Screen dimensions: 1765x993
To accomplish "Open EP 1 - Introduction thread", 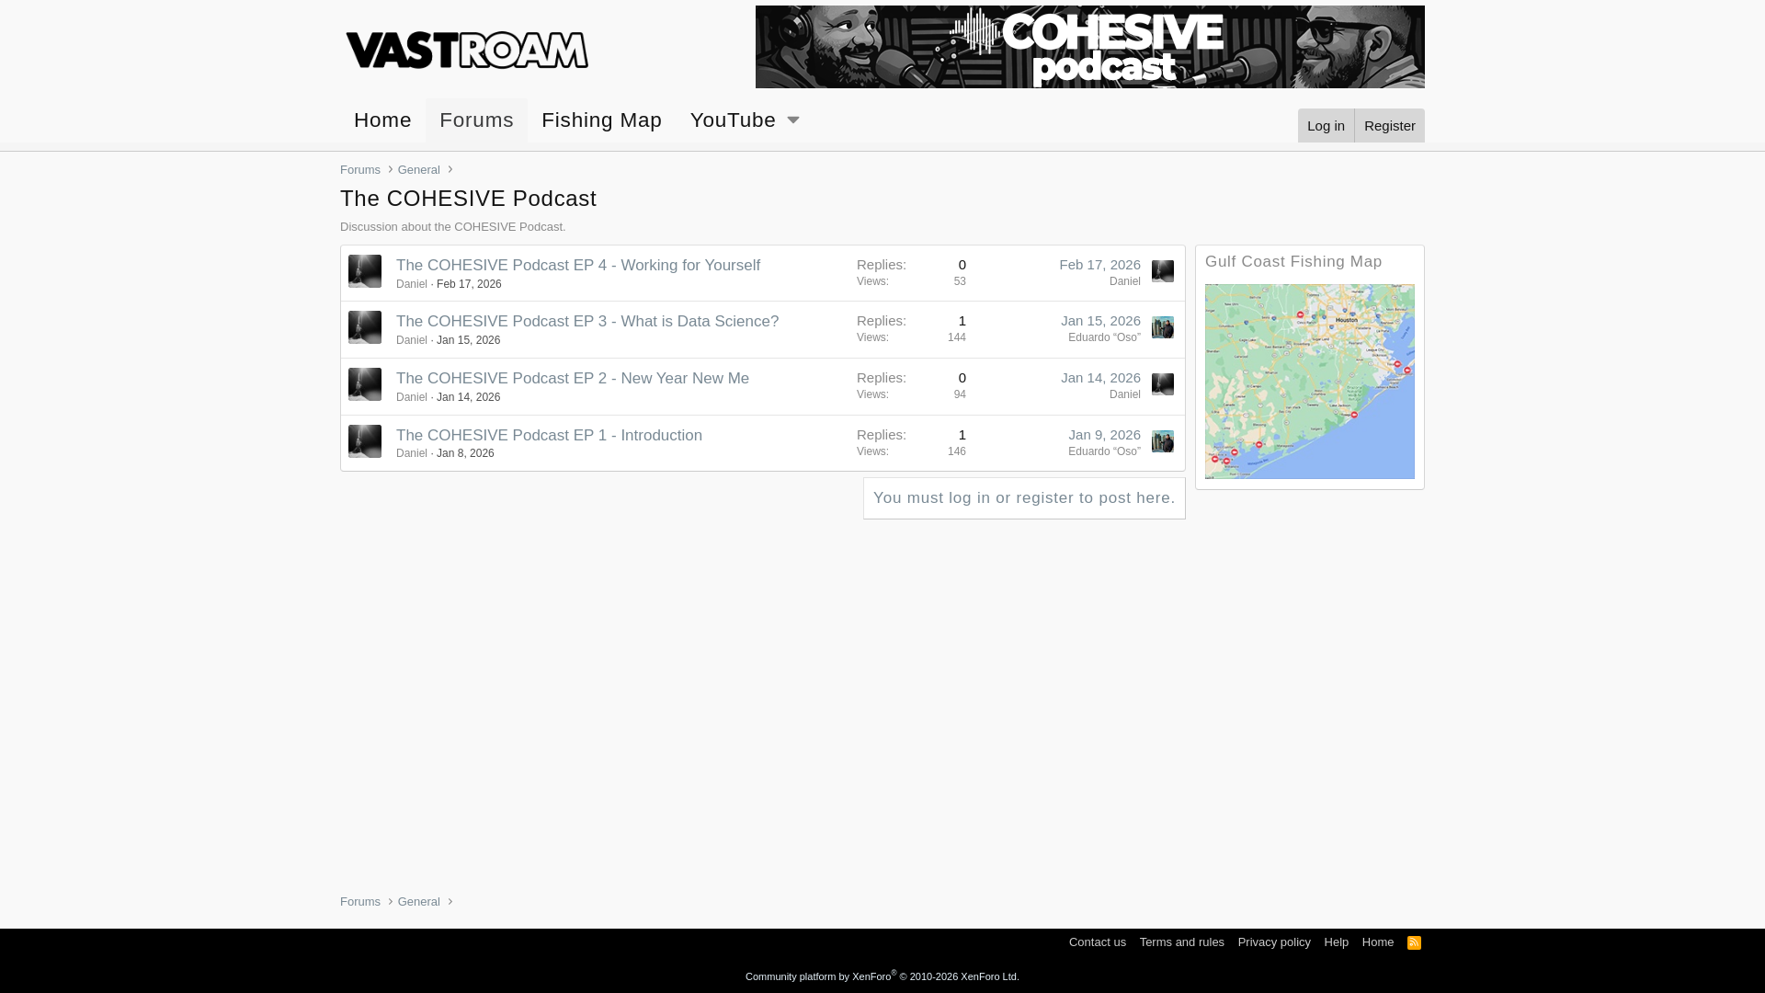I will pyautogui.click(x=549, y=435).
